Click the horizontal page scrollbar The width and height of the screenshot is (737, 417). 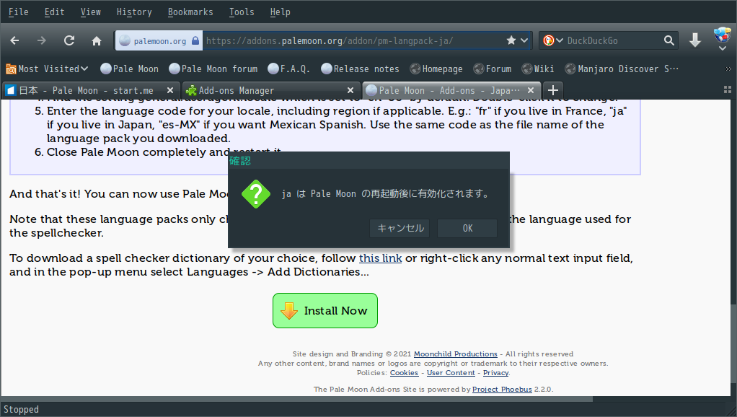297,399
